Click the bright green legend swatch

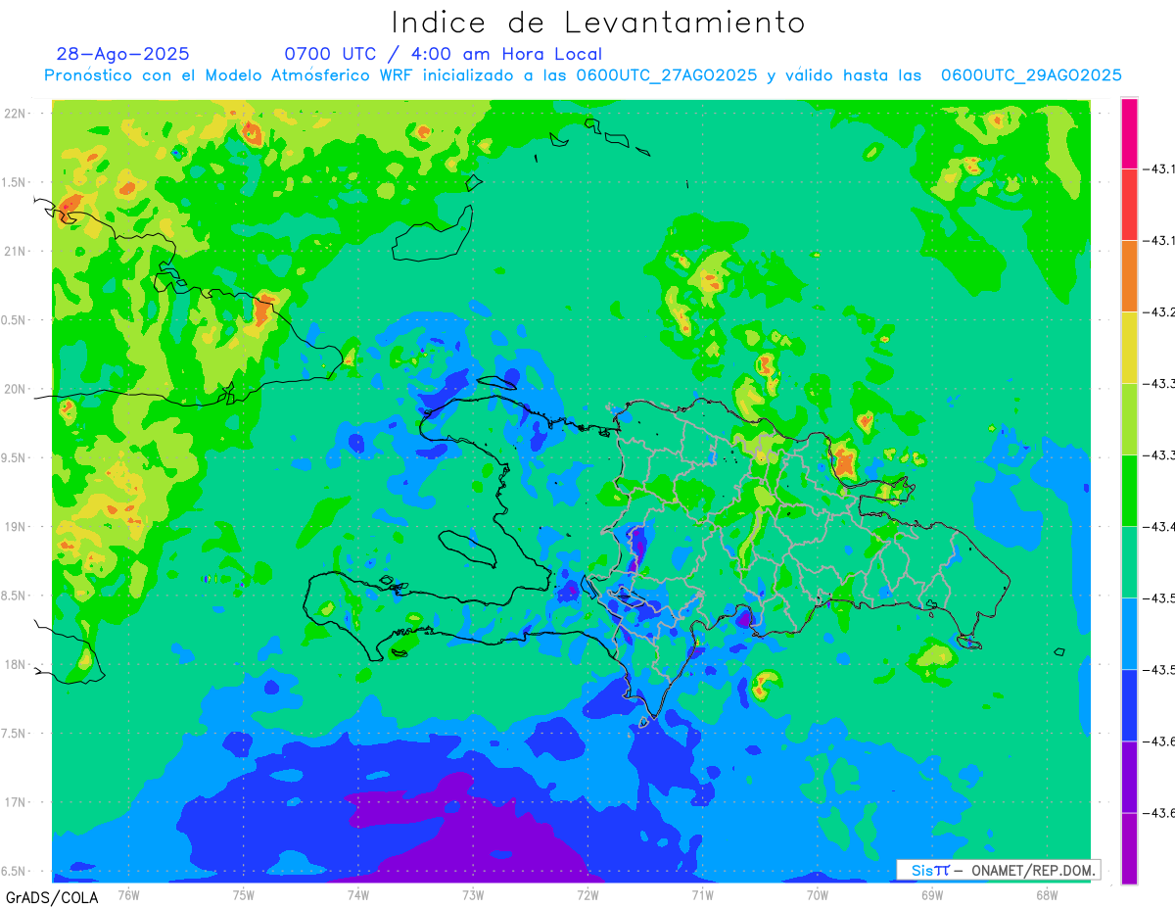[1129, 491]
